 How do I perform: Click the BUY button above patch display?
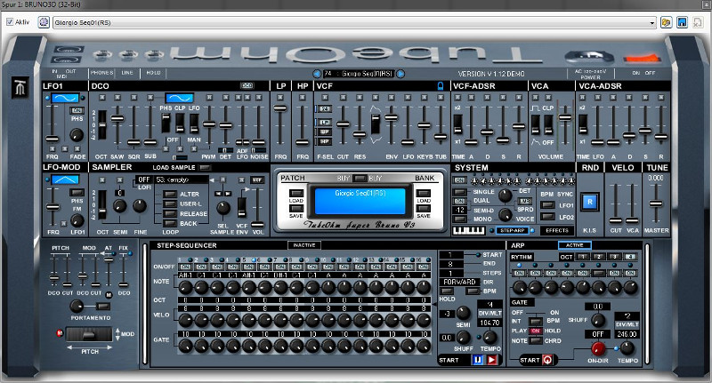pos(360,178)
